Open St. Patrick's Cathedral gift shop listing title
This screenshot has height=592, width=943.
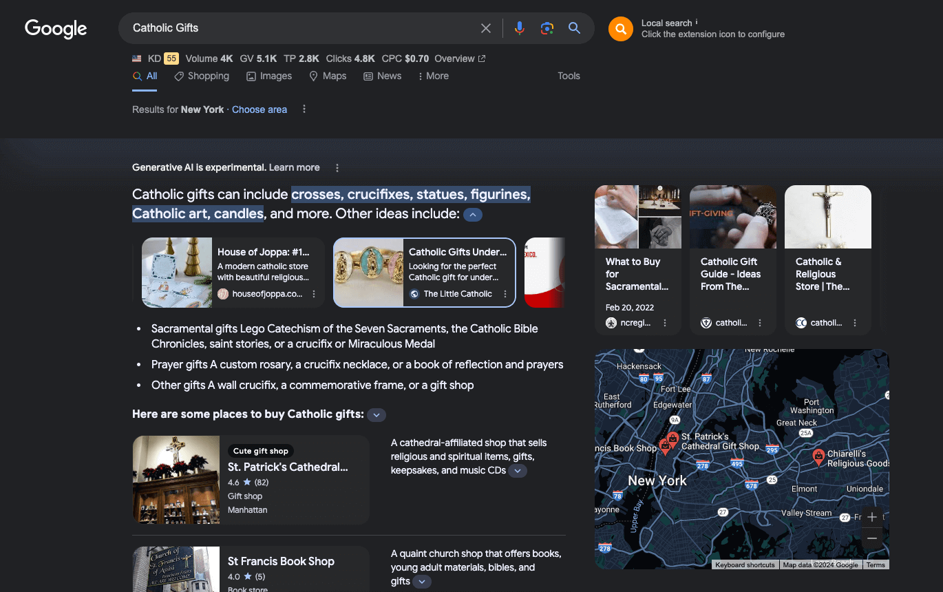[288, 467]
